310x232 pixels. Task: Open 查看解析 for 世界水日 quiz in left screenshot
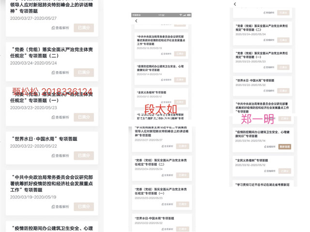[60, 156]
